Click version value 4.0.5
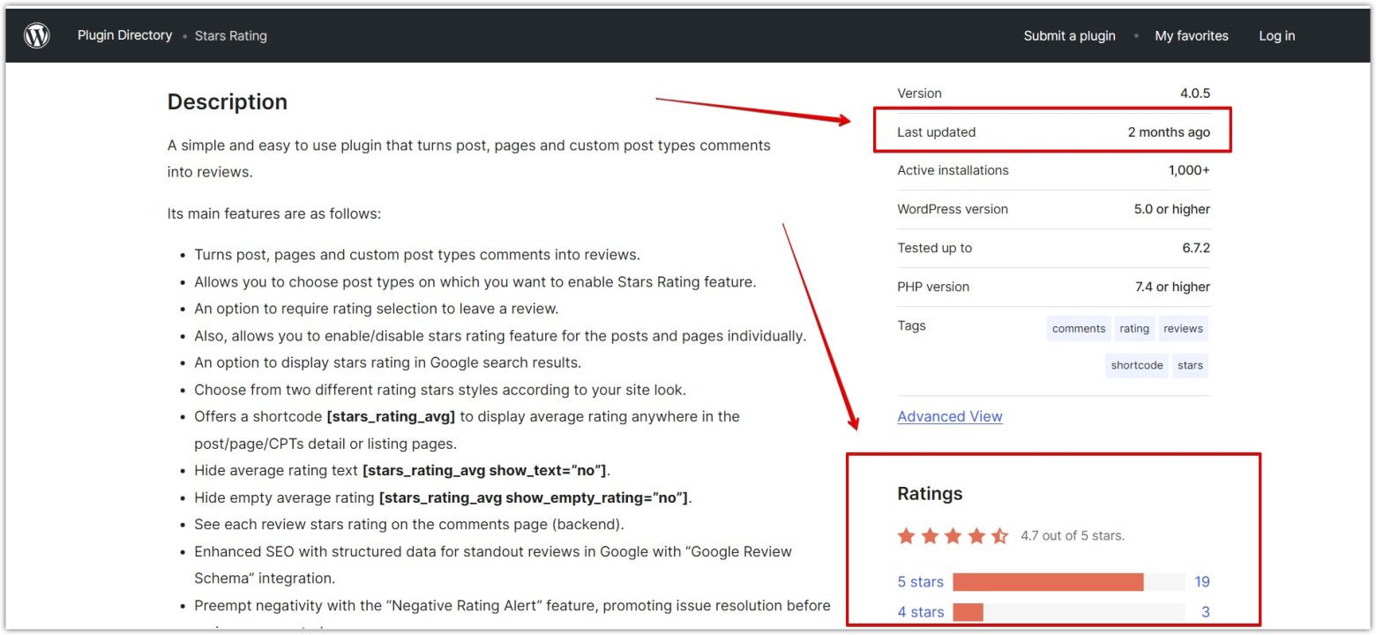The height and width of the screenshot is (635, 1376). (1196, 93)
